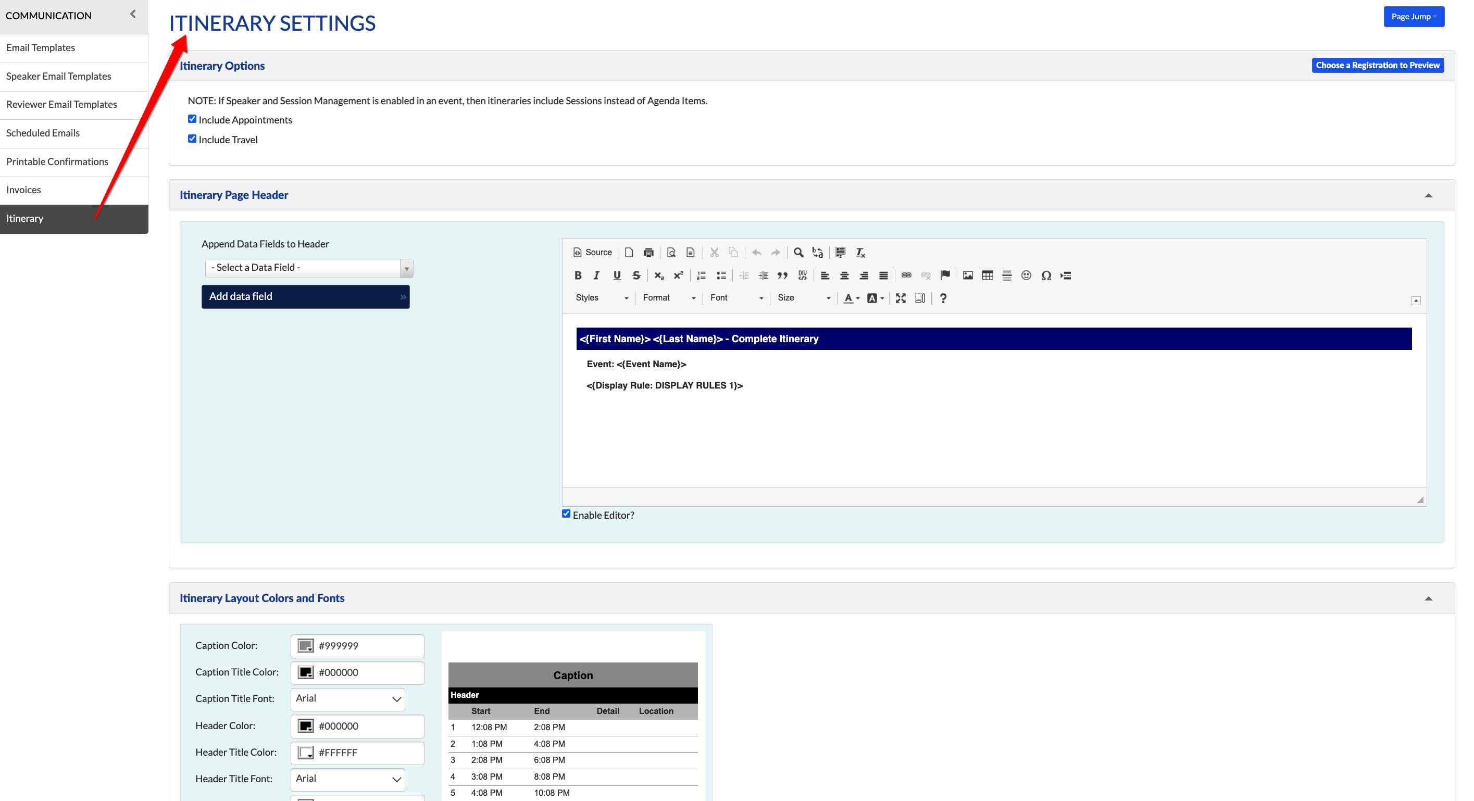Open the Caption Title Font dropdown
This screenshot has height=801, width=1474.
(348, 698)
